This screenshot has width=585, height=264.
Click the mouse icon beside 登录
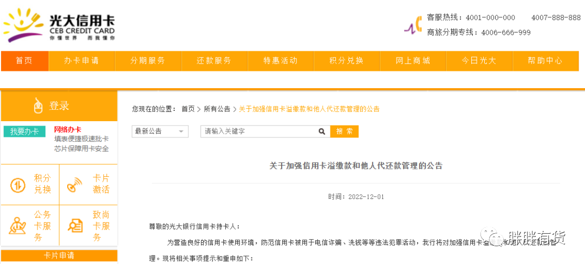tap(38, 105)
